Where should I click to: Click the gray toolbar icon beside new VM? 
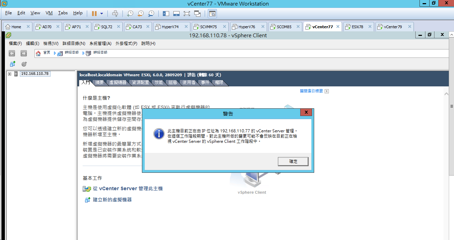click(x=24, y=64)
